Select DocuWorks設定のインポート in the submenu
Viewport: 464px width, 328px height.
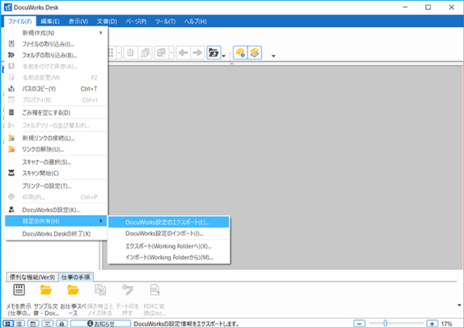click(164, 234)
